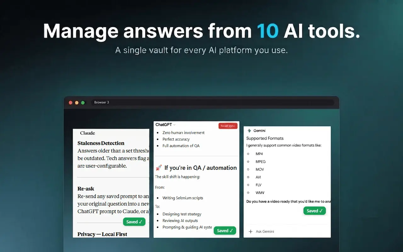Click the FLV list item
This screenshot has height=252, width=403.
pyautogui.click(x=258, y=185)
